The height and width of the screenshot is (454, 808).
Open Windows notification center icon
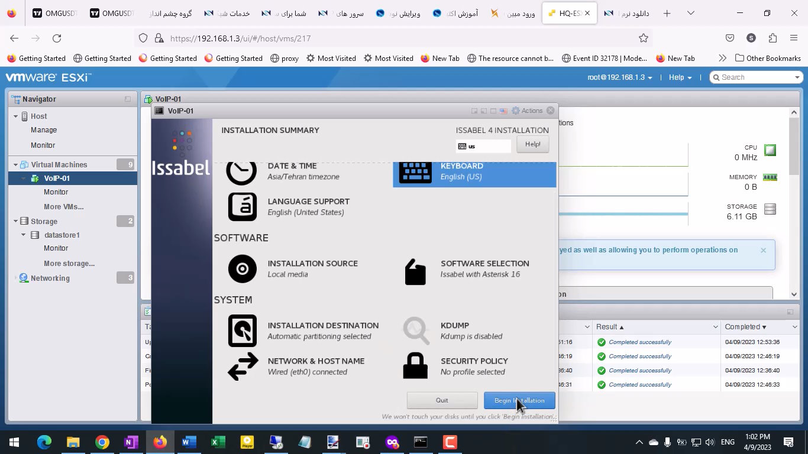click(788, 442)
